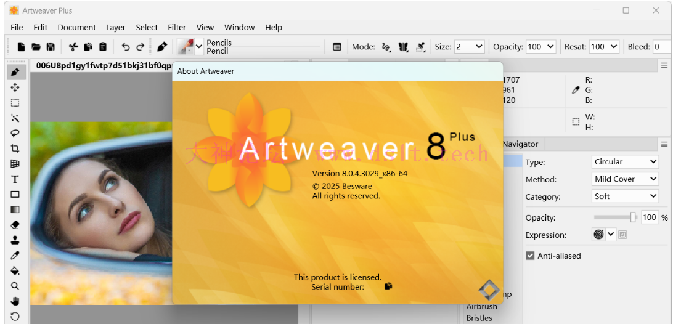Select the Eyedropper tool in toolbox
Image resolution: width=673 pixels, height=324 pixels.
coord(15,256)
